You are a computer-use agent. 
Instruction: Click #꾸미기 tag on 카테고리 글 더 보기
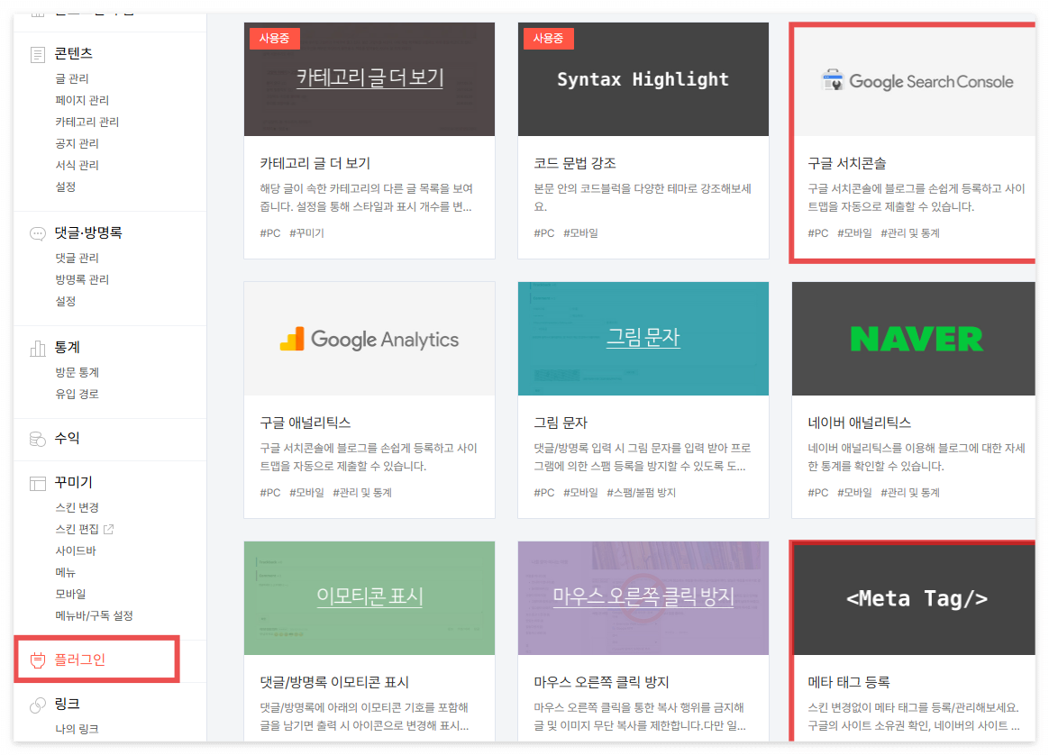[306, 232]
